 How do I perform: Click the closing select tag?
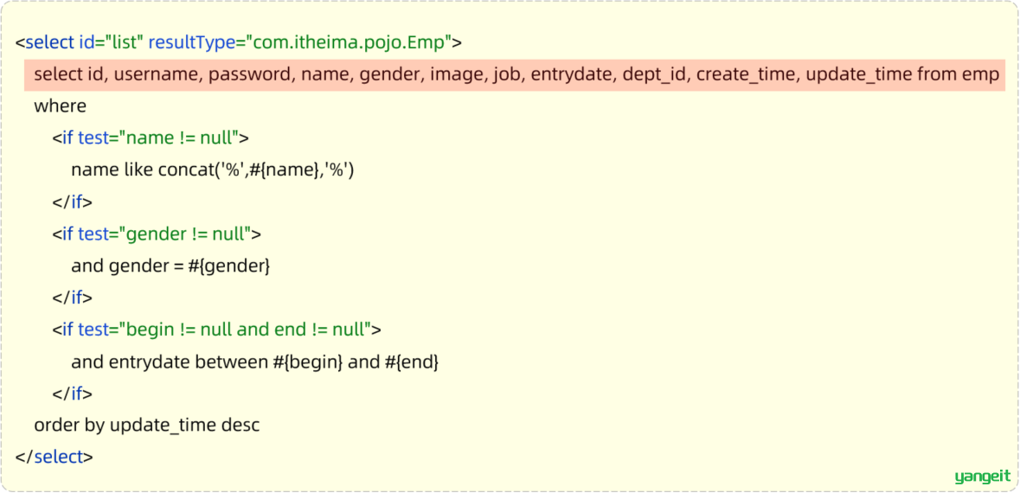pyautogui.click(x=55, y=458)
